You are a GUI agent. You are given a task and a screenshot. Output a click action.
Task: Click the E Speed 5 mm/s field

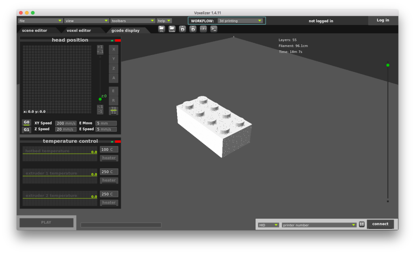[x=106, y=129]
